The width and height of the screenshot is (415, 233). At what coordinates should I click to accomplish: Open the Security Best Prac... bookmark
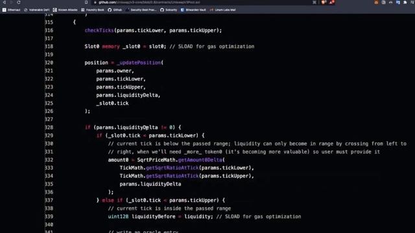(x=141, y=10)
